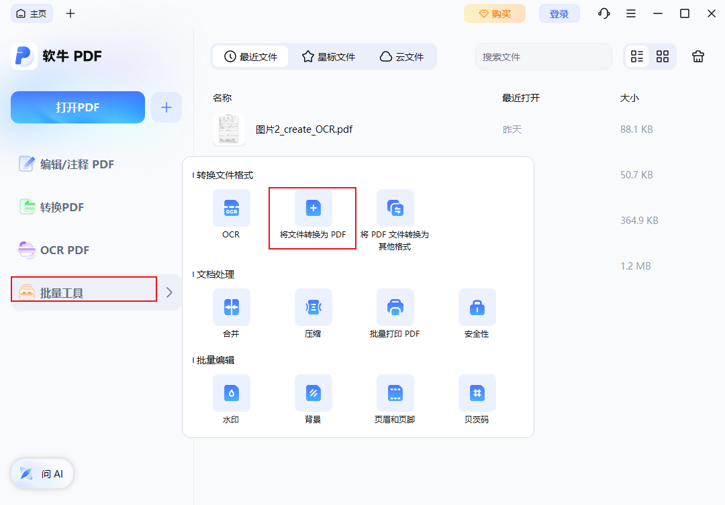Go to 主页 home tab

(32, 13)
